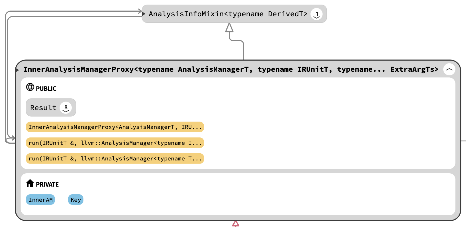Screen dimensions: 466x227
Task: Click the red inheritance arrowhead at bottom
Action: pyautogui.click(x=236, y=224)
